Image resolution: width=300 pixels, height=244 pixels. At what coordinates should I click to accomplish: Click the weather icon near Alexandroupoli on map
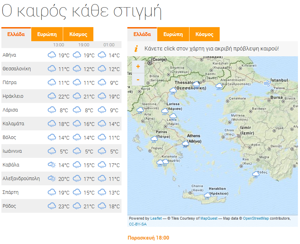(x=219, y=86)
